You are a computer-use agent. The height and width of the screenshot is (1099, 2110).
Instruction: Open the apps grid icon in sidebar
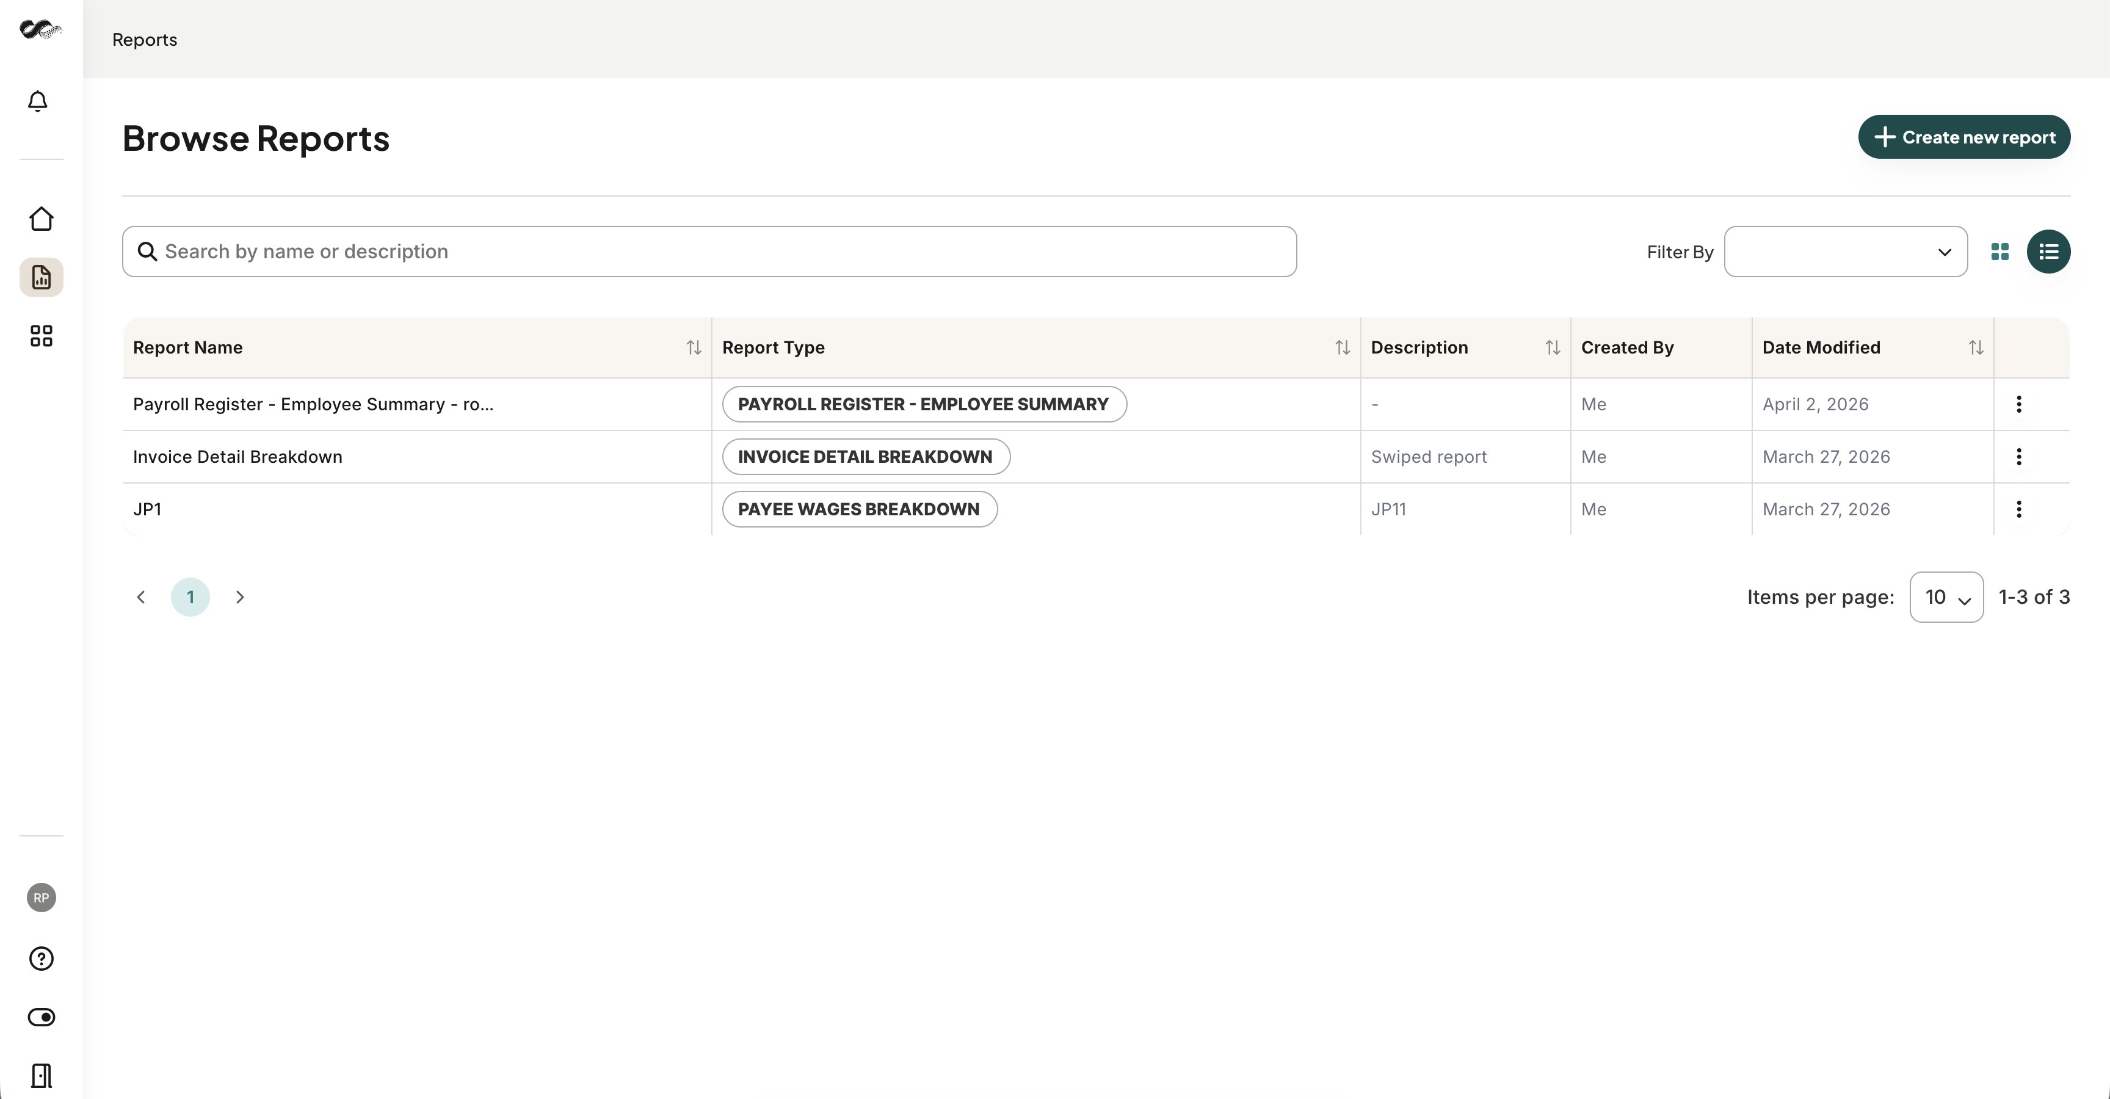click(41, 336)
